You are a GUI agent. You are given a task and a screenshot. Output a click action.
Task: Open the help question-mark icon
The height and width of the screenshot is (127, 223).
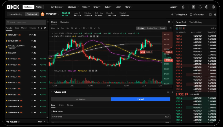click(x=206, y=7)
